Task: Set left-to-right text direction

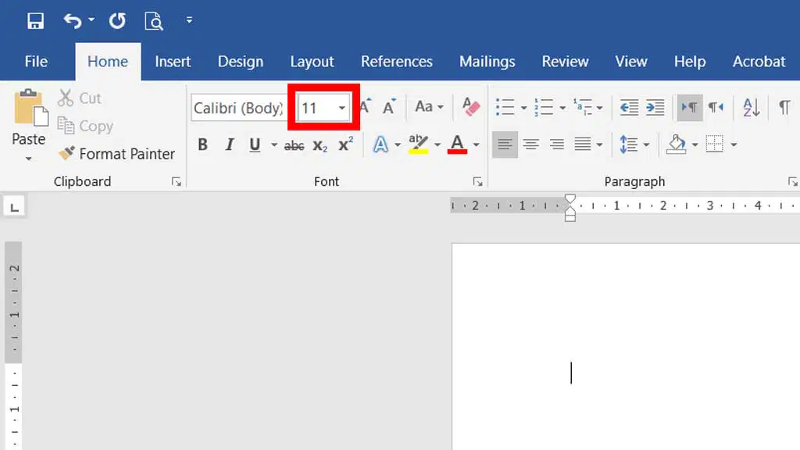Action: pos(690,108)
